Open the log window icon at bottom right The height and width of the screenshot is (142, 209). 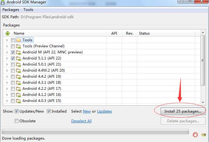(x=204, y=135)
